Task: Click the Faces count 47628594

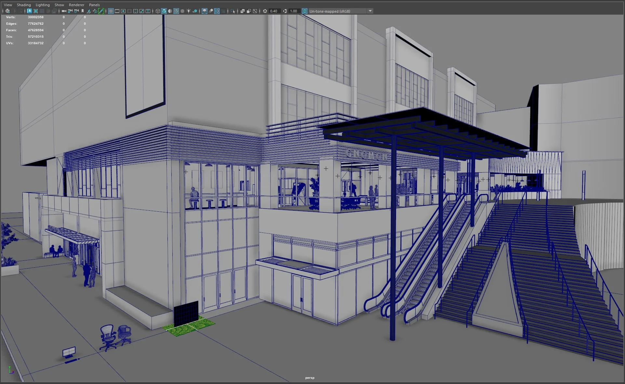Action: click(x=35, y=30)
